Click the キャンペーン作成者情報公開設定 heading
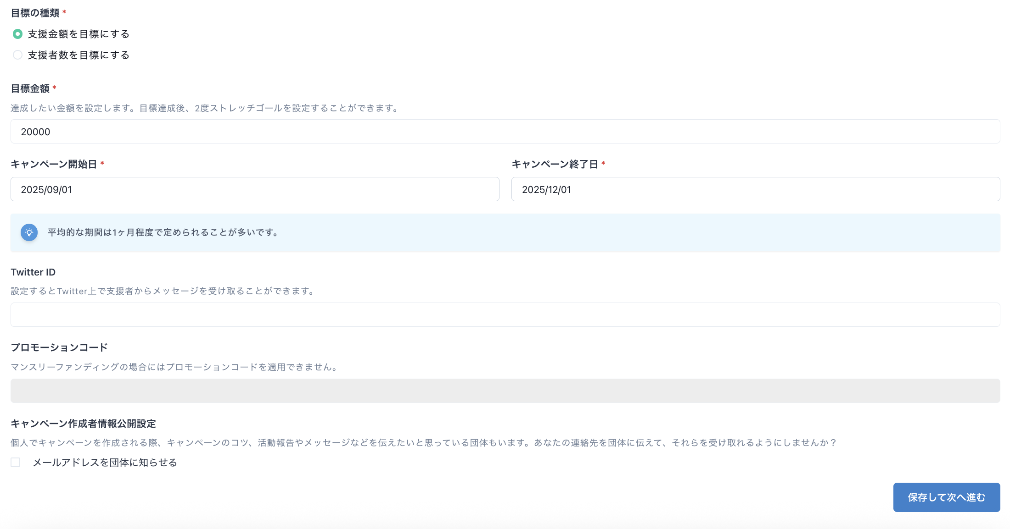Screen dimensions: 1010x529 point(83,424)
